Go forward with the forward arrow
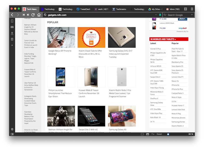Image resolution: width=204 pixels, height=149 pixels. coord(18,15)
